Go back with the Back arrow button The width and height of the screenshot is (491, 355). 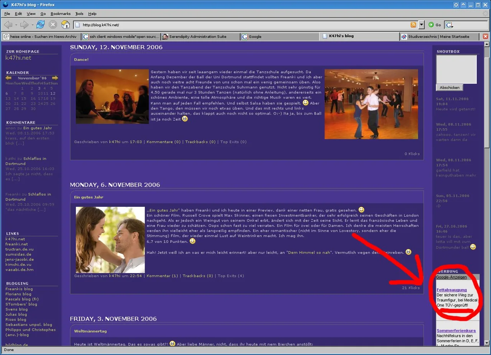pos(8,25)
